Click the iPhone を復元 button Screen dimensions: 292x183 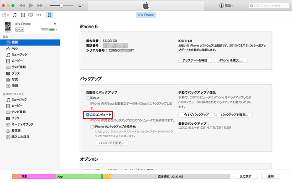pos(230,61)
